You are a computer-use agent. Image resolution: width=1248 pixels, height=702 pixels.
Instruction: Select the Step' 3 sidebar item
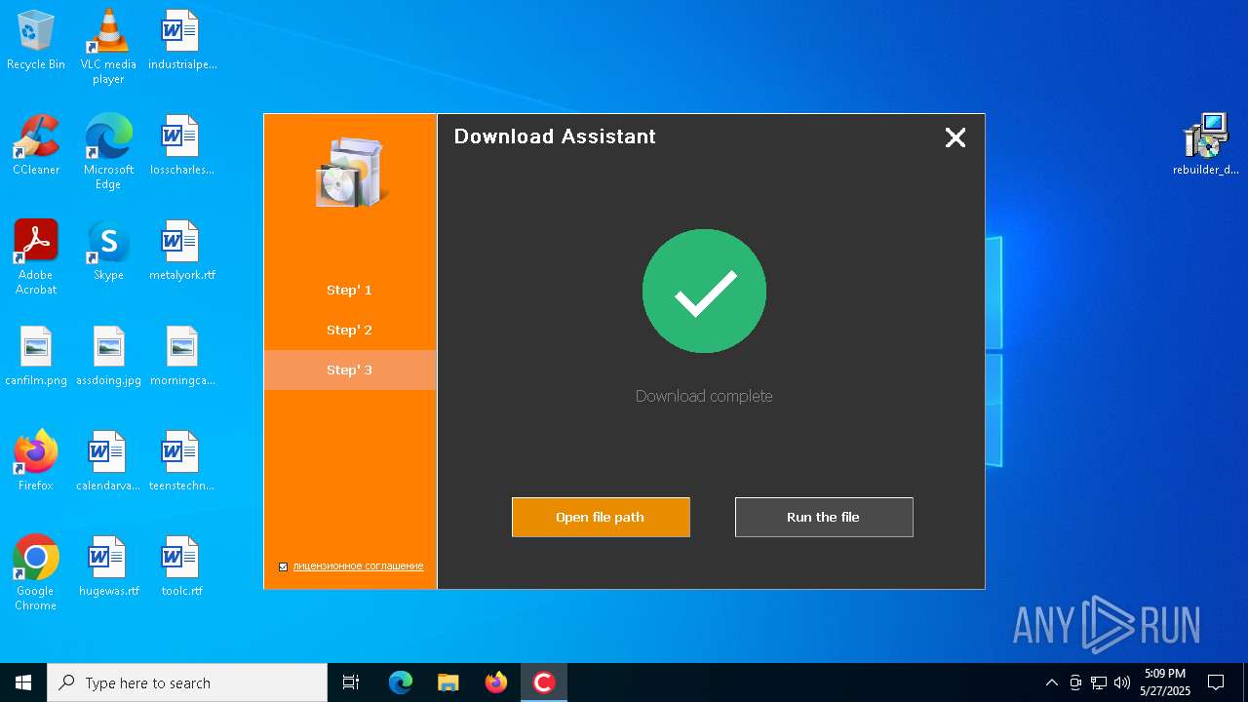coord(350,370)
